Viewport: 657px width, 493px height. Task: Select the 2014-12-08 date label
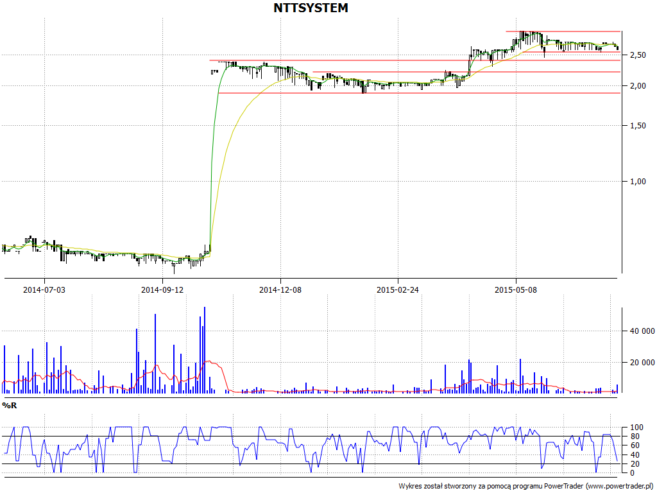click(280, 290)
